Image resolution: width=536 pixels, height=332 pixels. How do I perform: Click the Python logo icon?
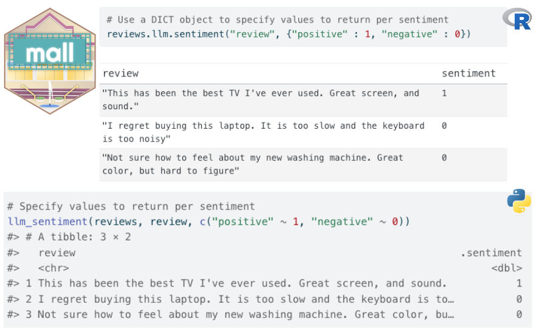click(518, 202)
